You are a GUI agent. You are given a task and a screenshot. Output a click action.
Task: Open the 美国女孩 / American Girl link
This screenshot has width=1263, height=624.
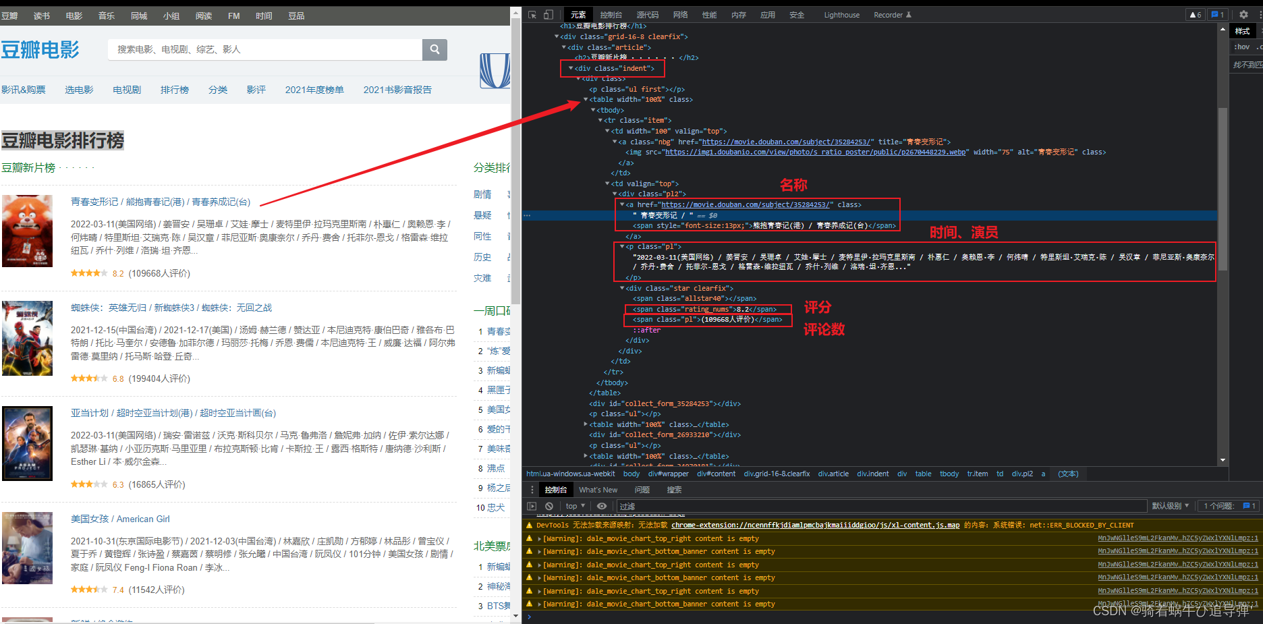120,519
